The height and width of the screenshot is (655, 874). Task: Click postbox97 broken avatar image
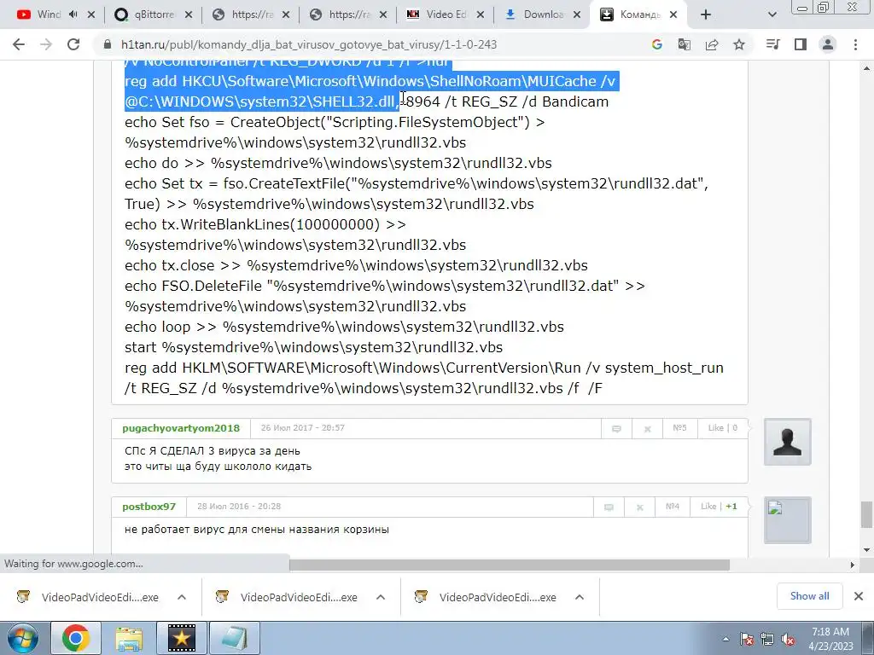(788, 520)
